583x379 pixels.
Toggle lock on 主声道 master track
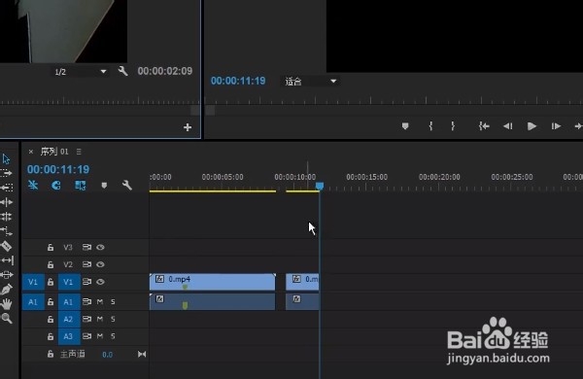coord(51,354)
